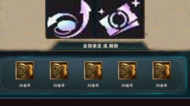
Task: Click the last 30金币 label
Action: click(x=161, y=85)
